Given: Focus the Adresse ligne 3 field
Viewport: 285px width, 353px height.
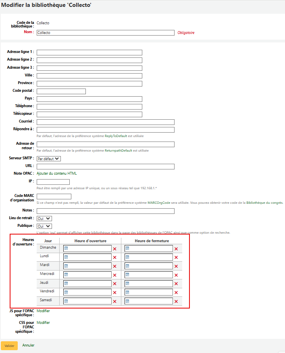Looking at the screenshot, I should click(x=89, y=68).
